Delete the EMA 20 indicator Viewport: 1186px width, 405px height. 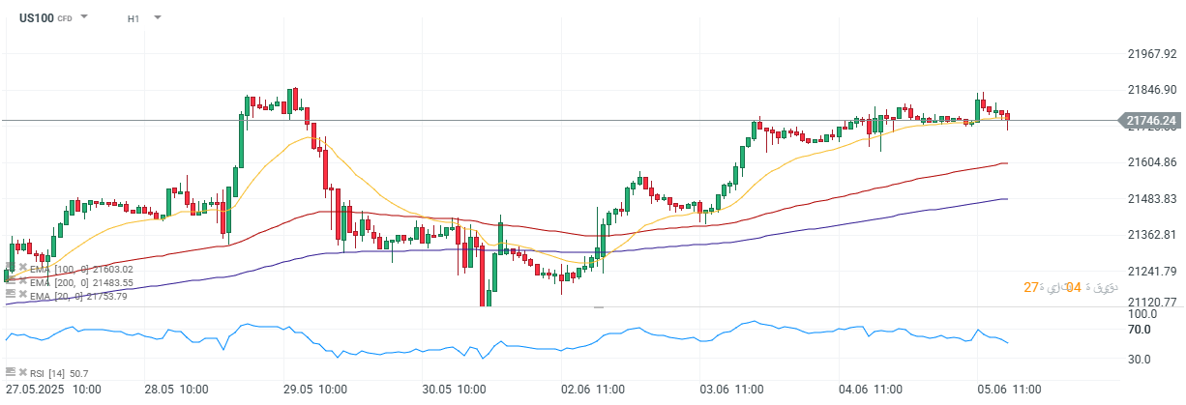[x=22, y=295]
